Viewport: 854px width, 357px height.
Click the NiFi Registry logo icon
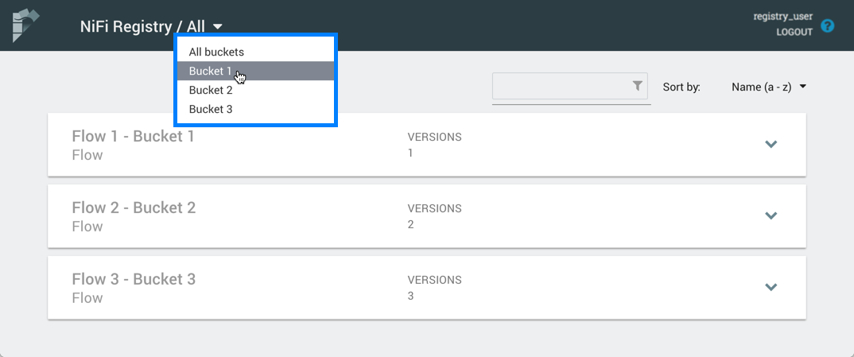[25, 25]
